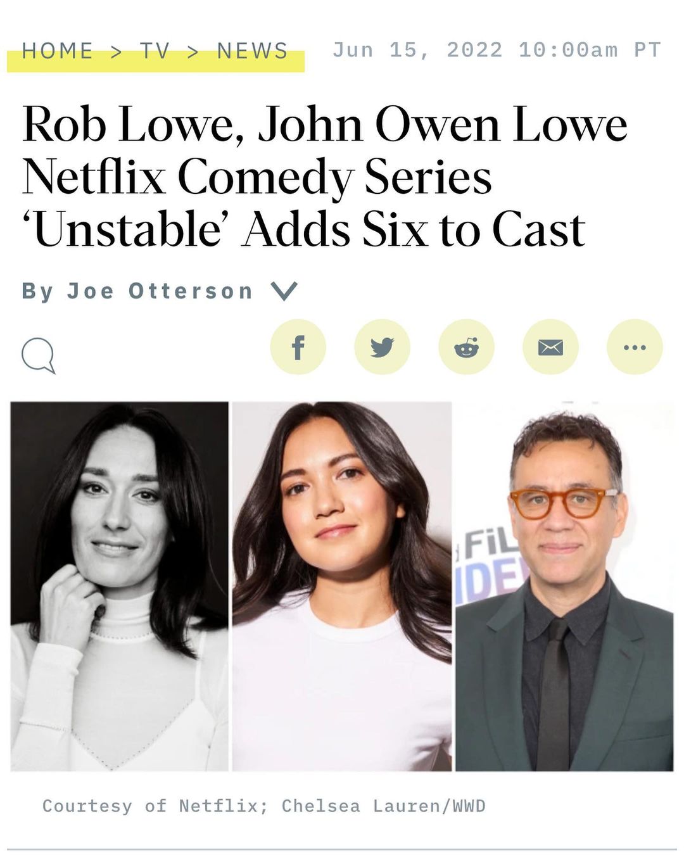The image size is (684, 855).
Task: Open the TV breadcrumb section
Action: (x=155, y=51)
